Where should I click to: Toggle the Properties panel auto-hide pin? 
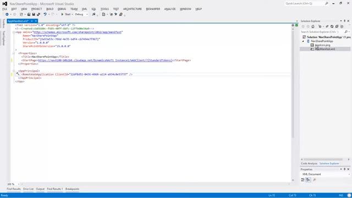click(x=345, y=169)
